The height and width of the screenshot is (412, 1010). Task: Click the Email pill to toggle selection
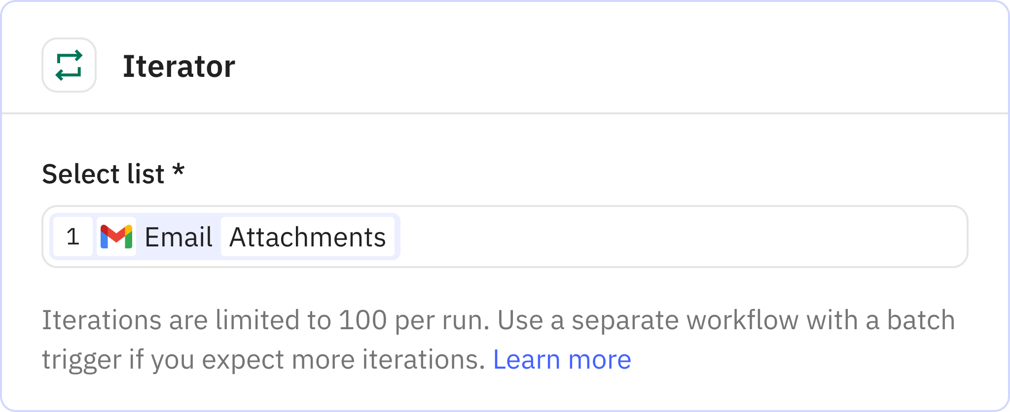[178, 237]
